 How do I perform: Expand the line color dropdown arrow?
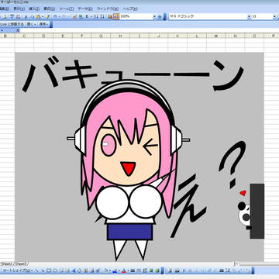click(x=119, y=270)
